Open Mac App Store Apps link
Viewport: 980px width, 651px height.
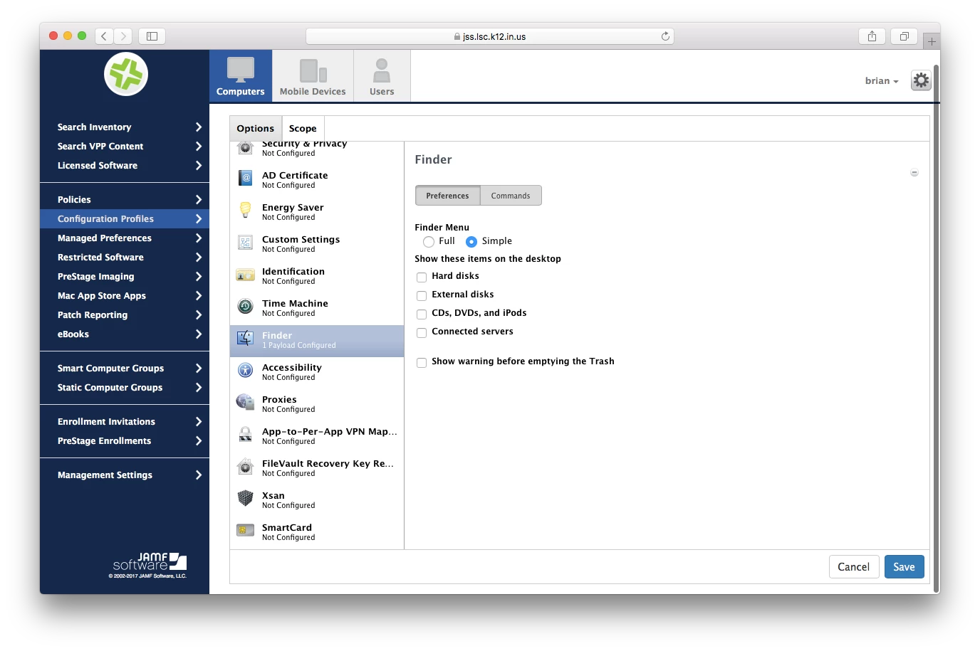(102, 296)
